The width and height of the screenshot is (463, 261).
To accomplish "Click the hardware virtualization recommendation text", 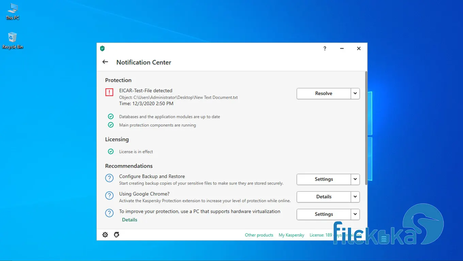I will pos(200,211).
